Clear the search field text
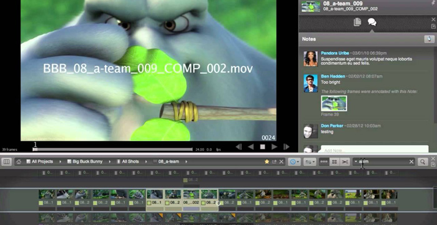The width and height of the screenshot is (437, 225). click(x=411, y=162)
